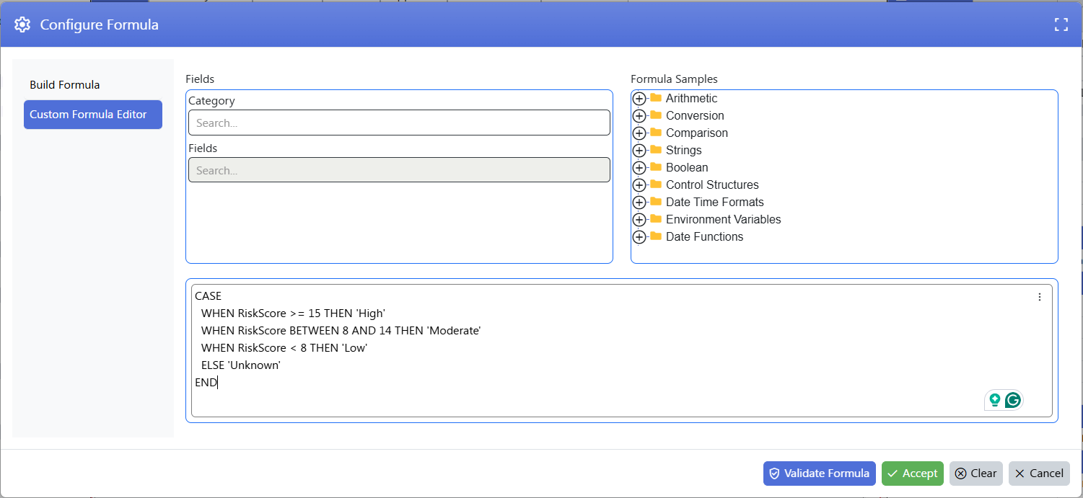This screenshot has height=498, width=1083.
Task: Select the Boolean label in samples
Action: 687,167
